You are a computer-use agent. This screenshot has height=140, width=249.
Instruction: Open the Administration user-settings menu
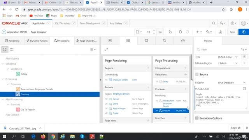pos(223,23)
